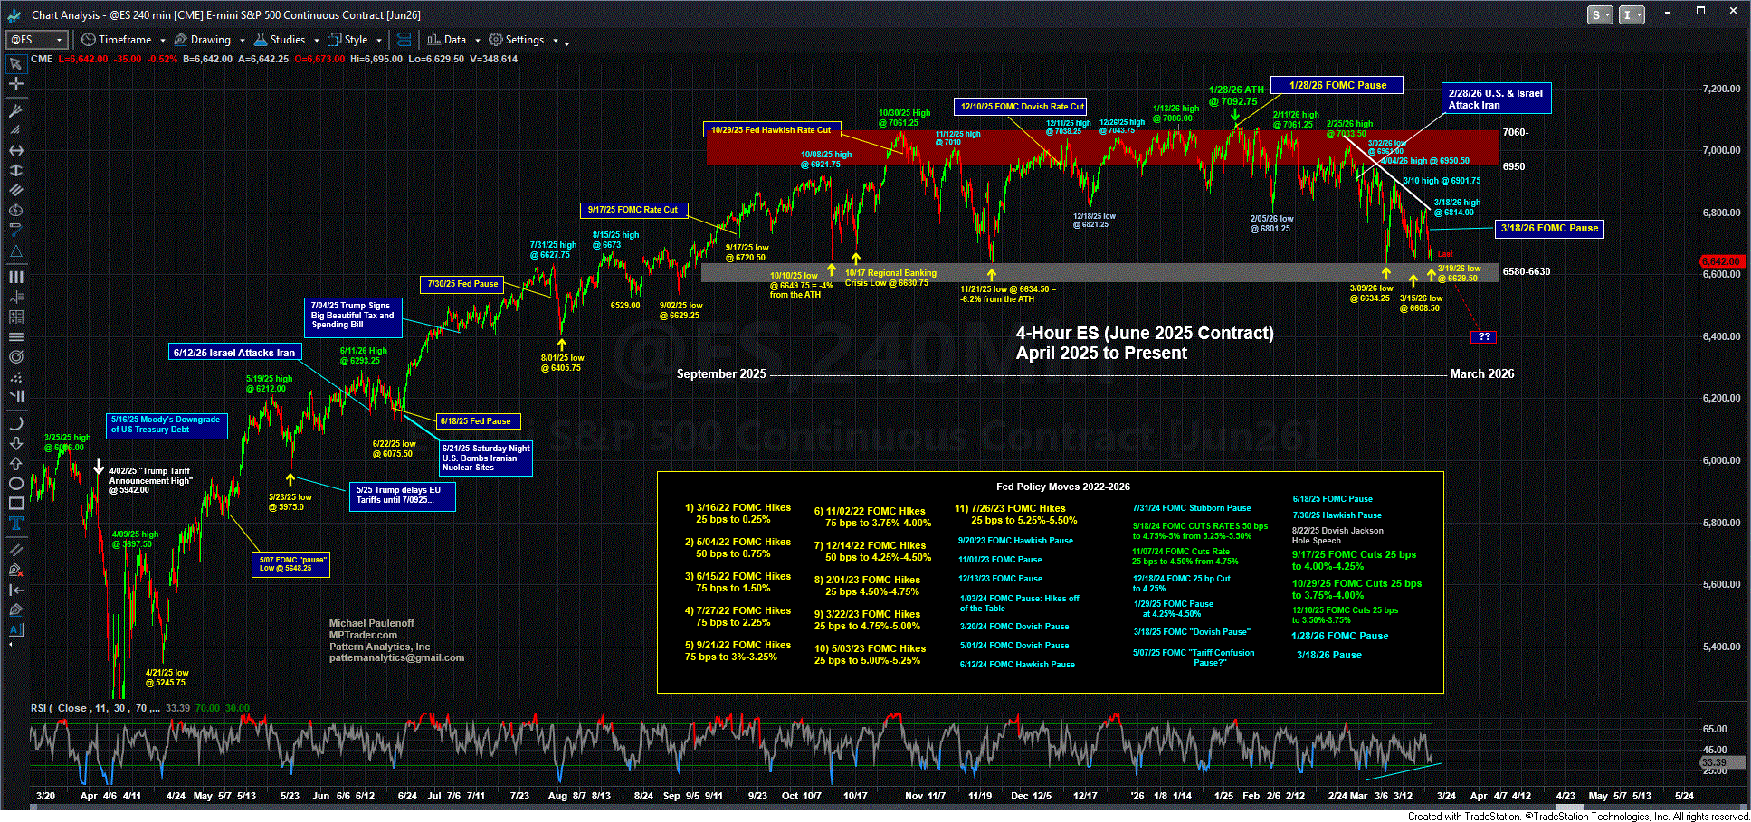Select the pointer arrow tool

pos(15,64)
